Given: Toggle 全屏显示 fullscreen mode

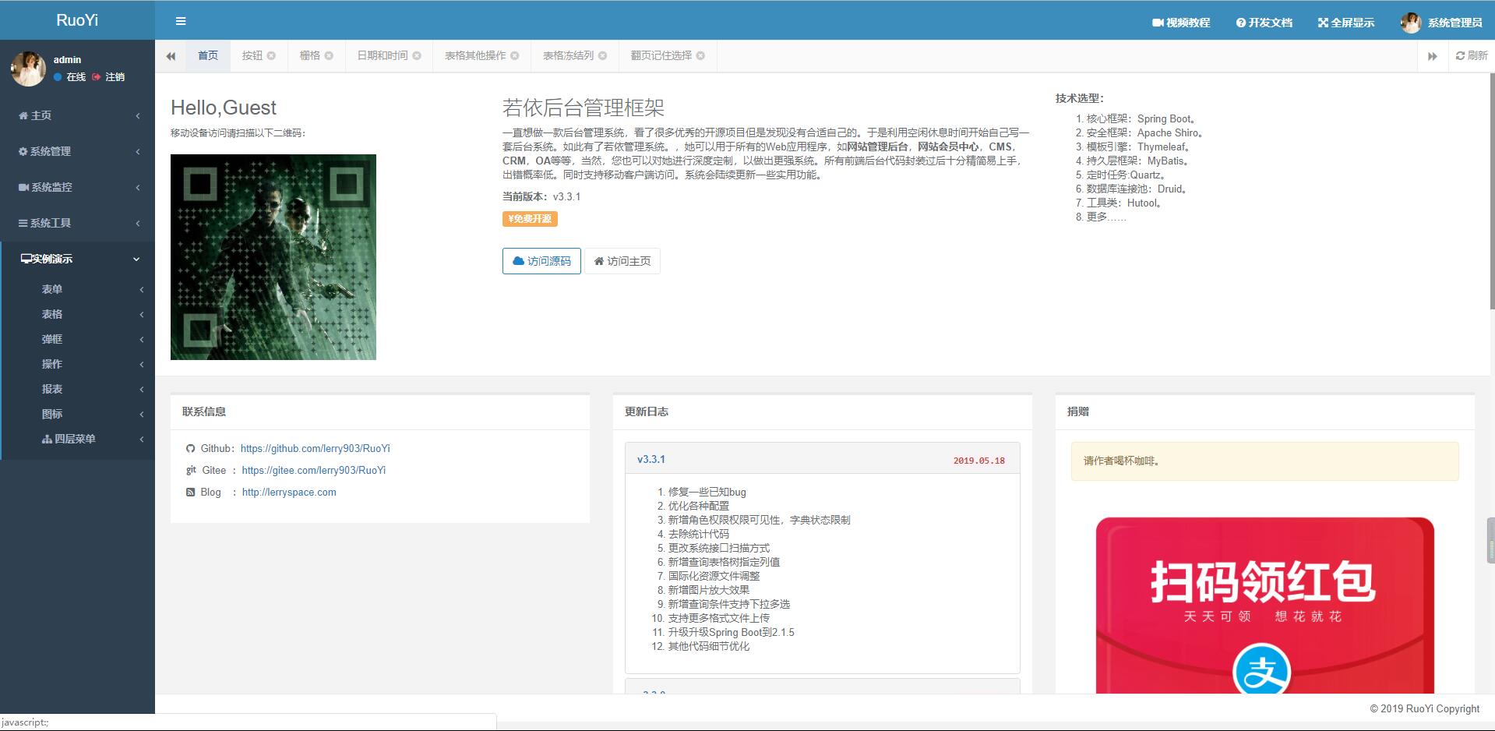Looking at the screenshot, I should click(1346, 23).
